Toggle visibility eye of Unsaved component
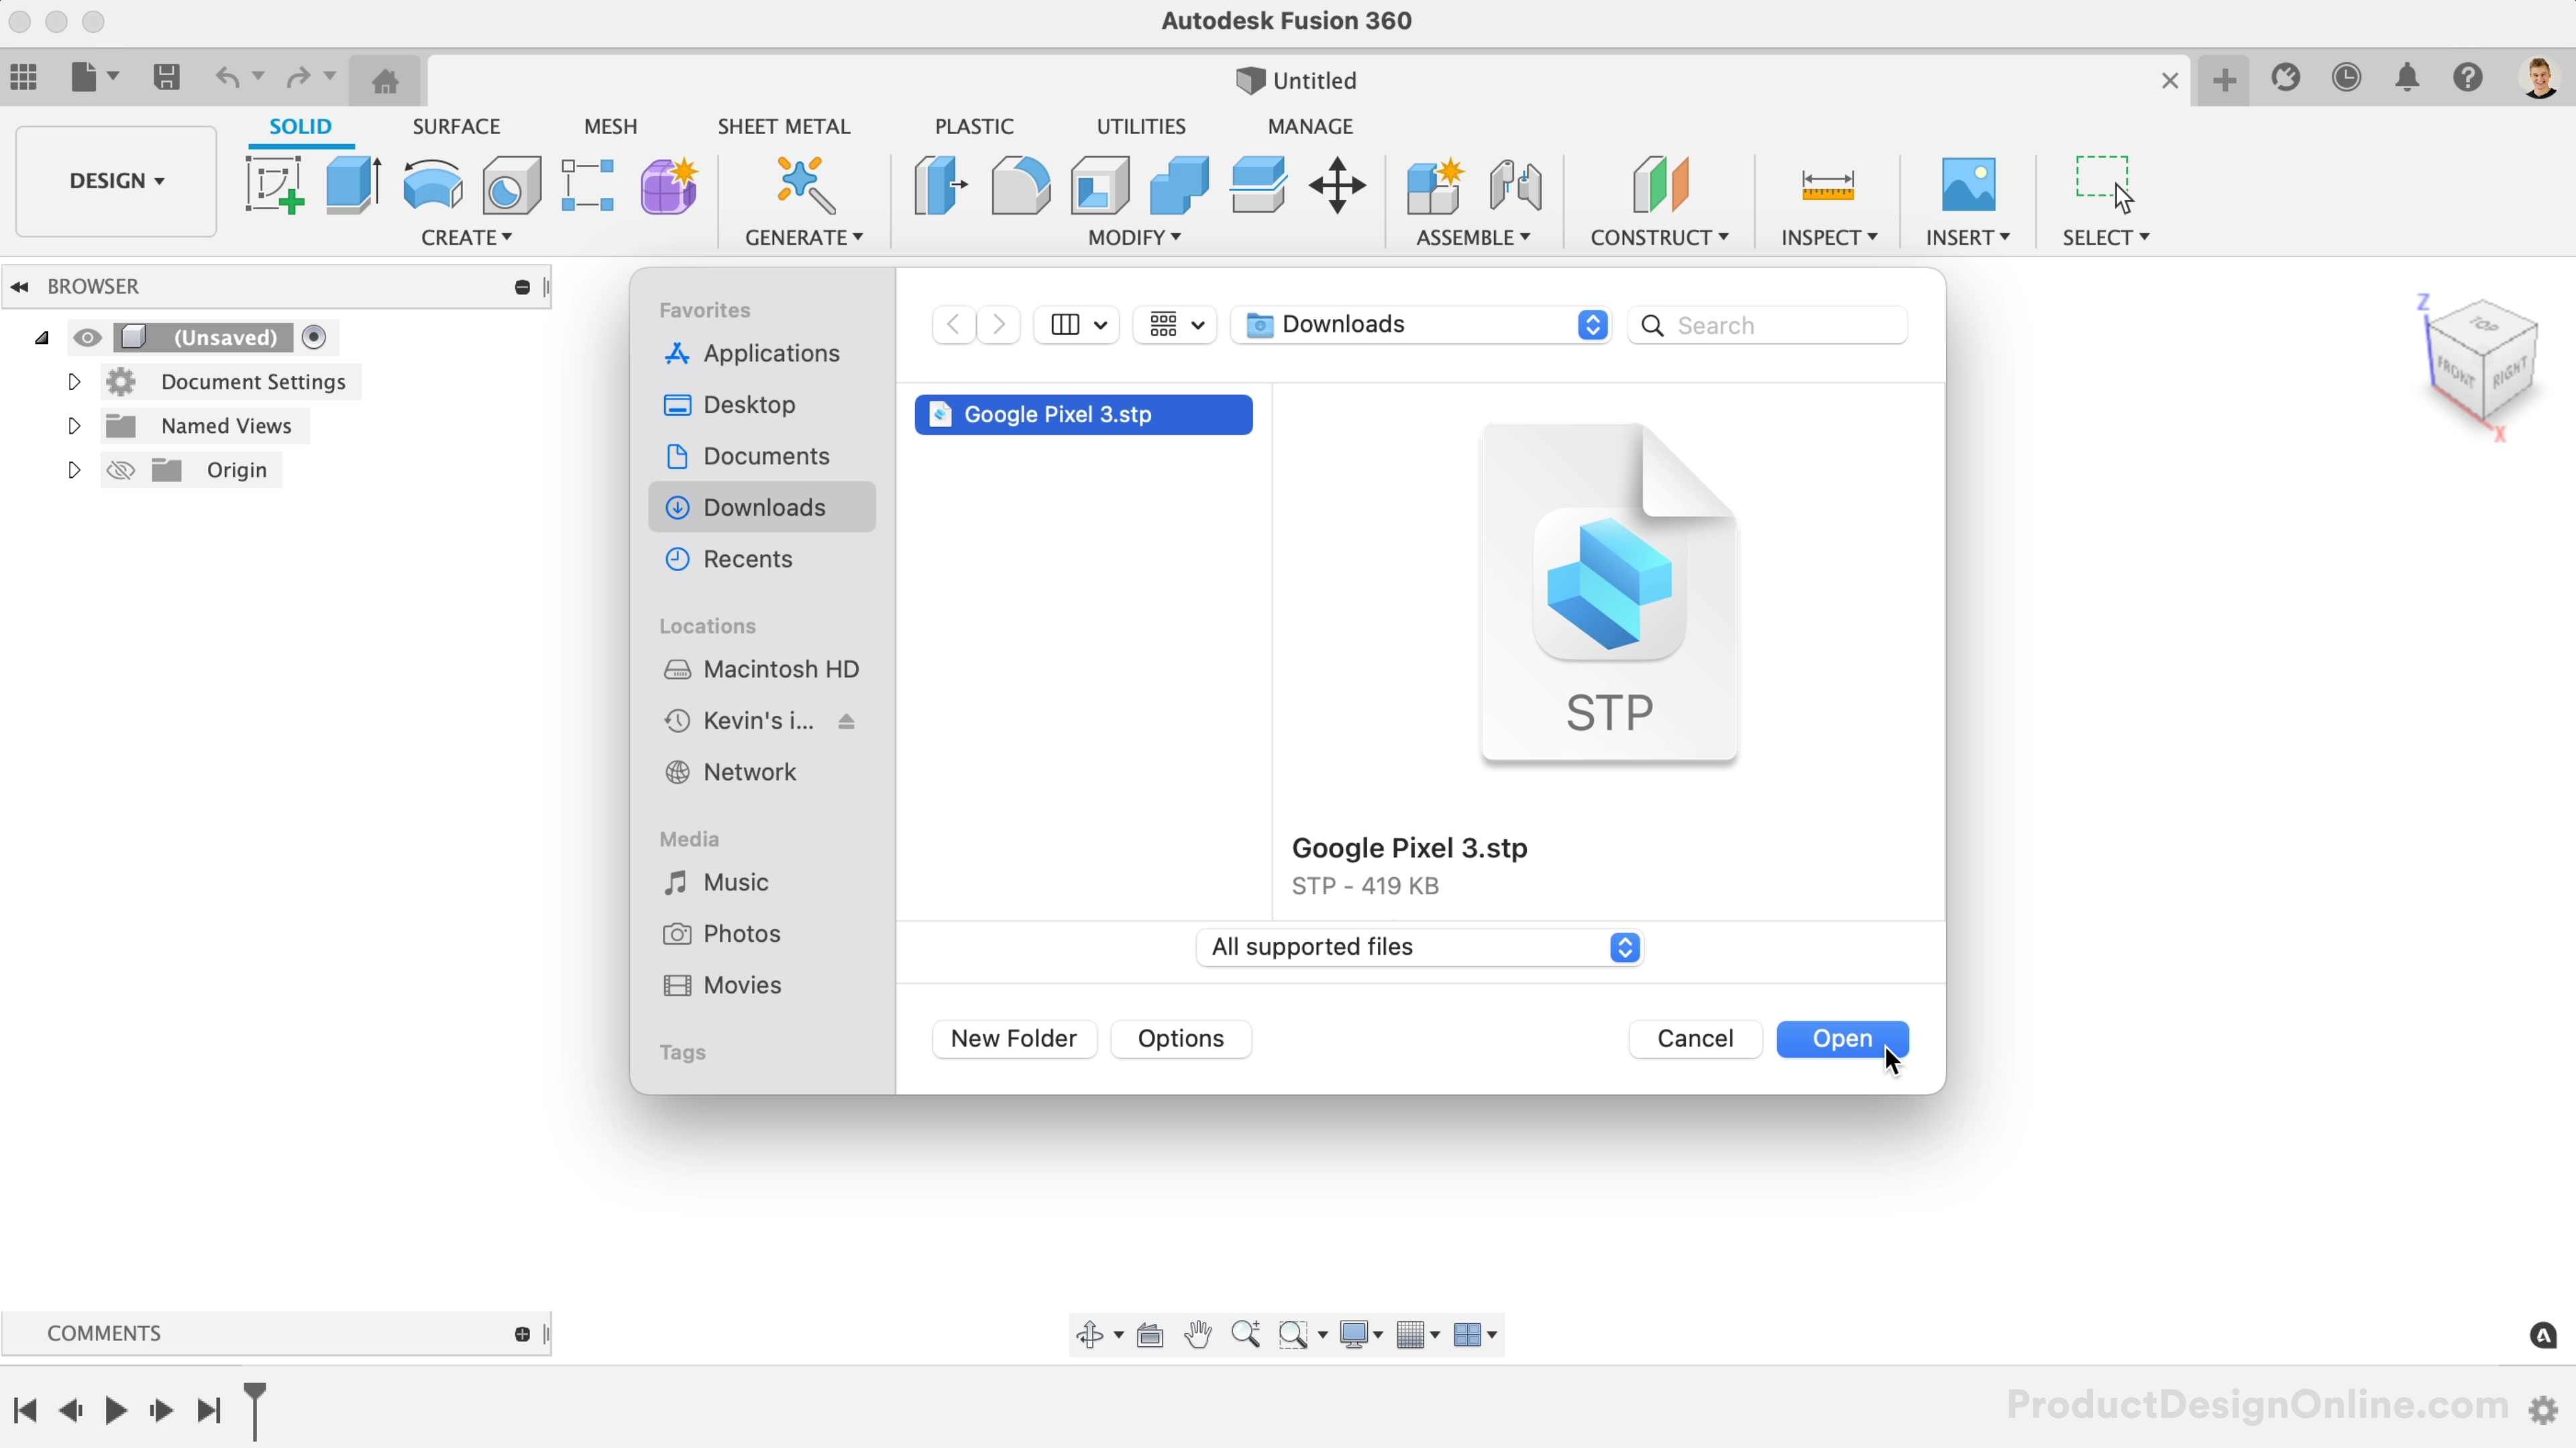This screenshot has height=1448, width=2576. 87,338
